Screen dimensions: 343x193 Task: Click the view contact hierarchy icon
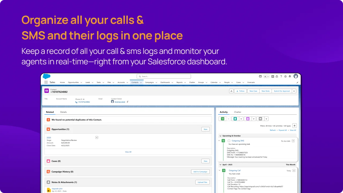[231, 91]
